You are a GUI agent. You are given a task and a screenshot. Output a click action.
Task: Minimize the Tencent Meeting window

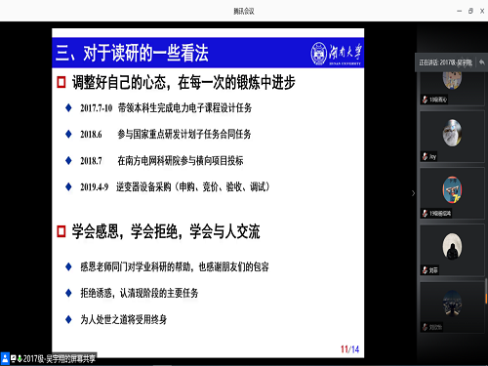tap(459, 11)
